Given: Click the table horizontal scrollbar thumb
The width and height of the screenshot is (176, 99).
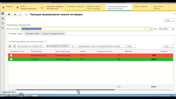Looking at the screenshot, I should click(65, 90).
